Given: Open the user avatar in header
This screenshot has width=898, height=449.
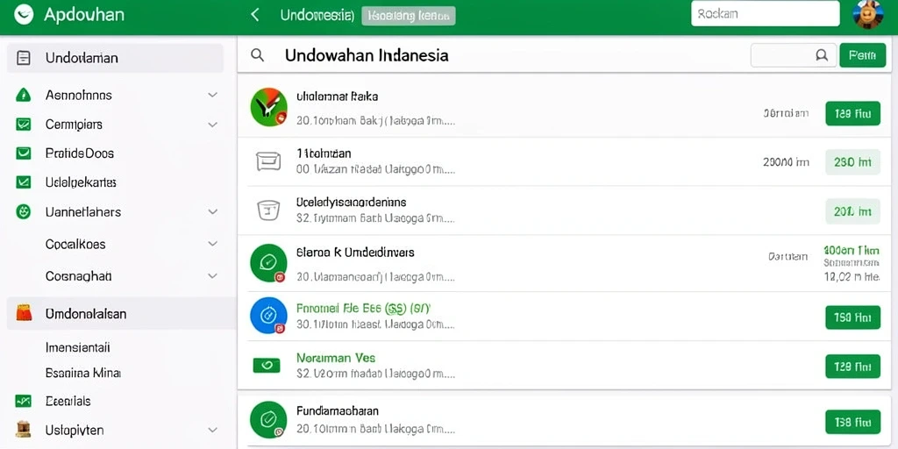Looking at the screenshot, I should point(868,14).
